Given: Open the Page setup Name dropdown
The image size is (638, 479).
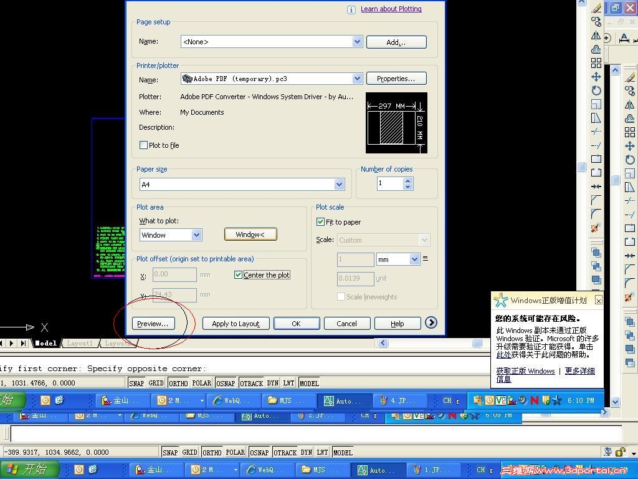Looking at the screenshot, I should 357,42.
